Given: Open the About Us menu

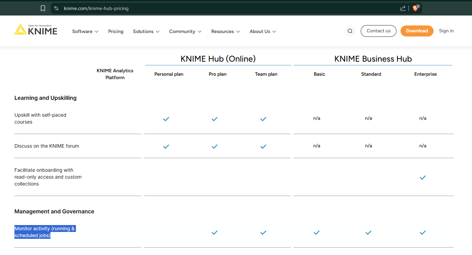Looking at the screenshot, I should [x=263, y=31].
